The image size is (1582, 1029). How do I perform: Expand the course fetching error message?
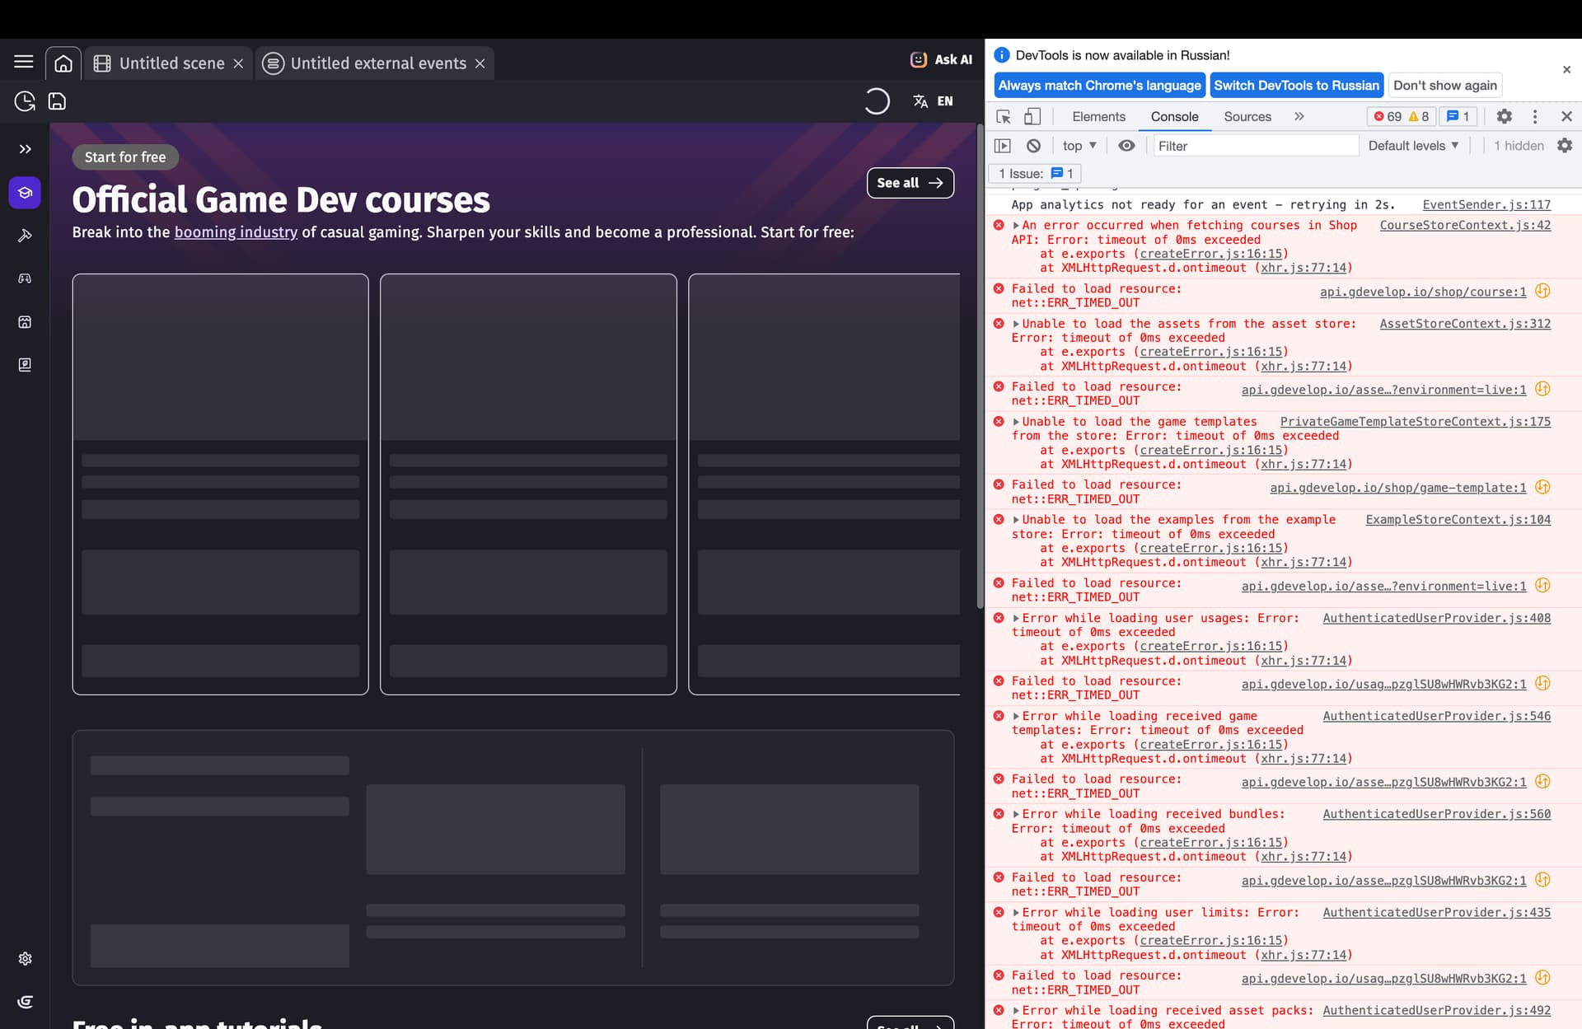click(x=1017, y=226)
